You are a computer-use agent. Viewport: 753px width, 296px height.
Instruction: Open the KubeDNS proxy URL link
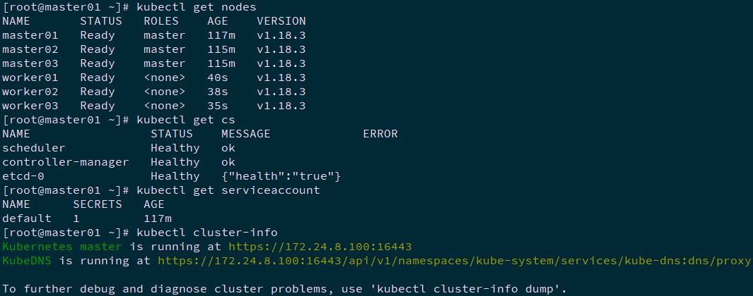[454, 261]
